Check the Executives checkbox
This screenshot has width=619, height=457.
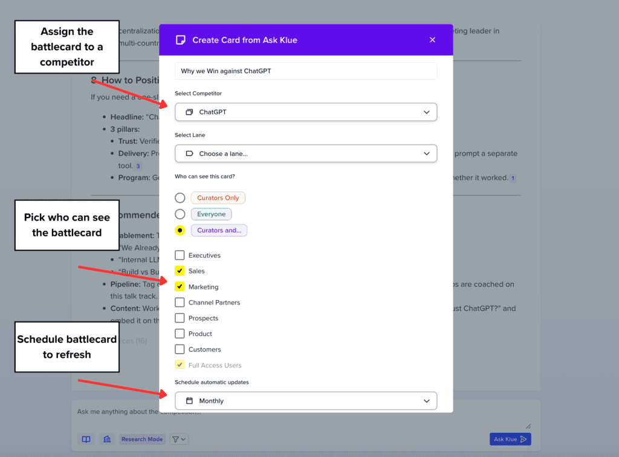180,255
